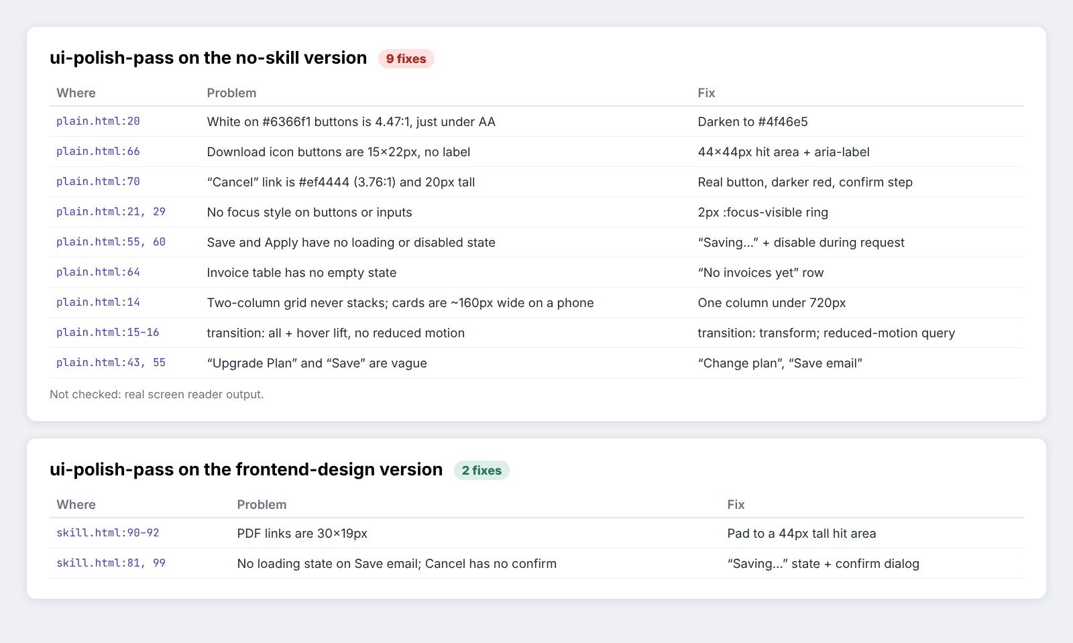Open the plain.html:70 file reference
Viewport: 1073px width, 643px height.
98,182
